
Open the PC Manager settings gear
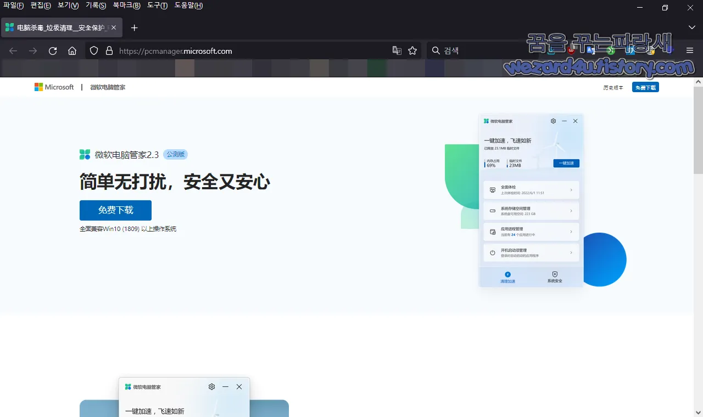[553, 121]
